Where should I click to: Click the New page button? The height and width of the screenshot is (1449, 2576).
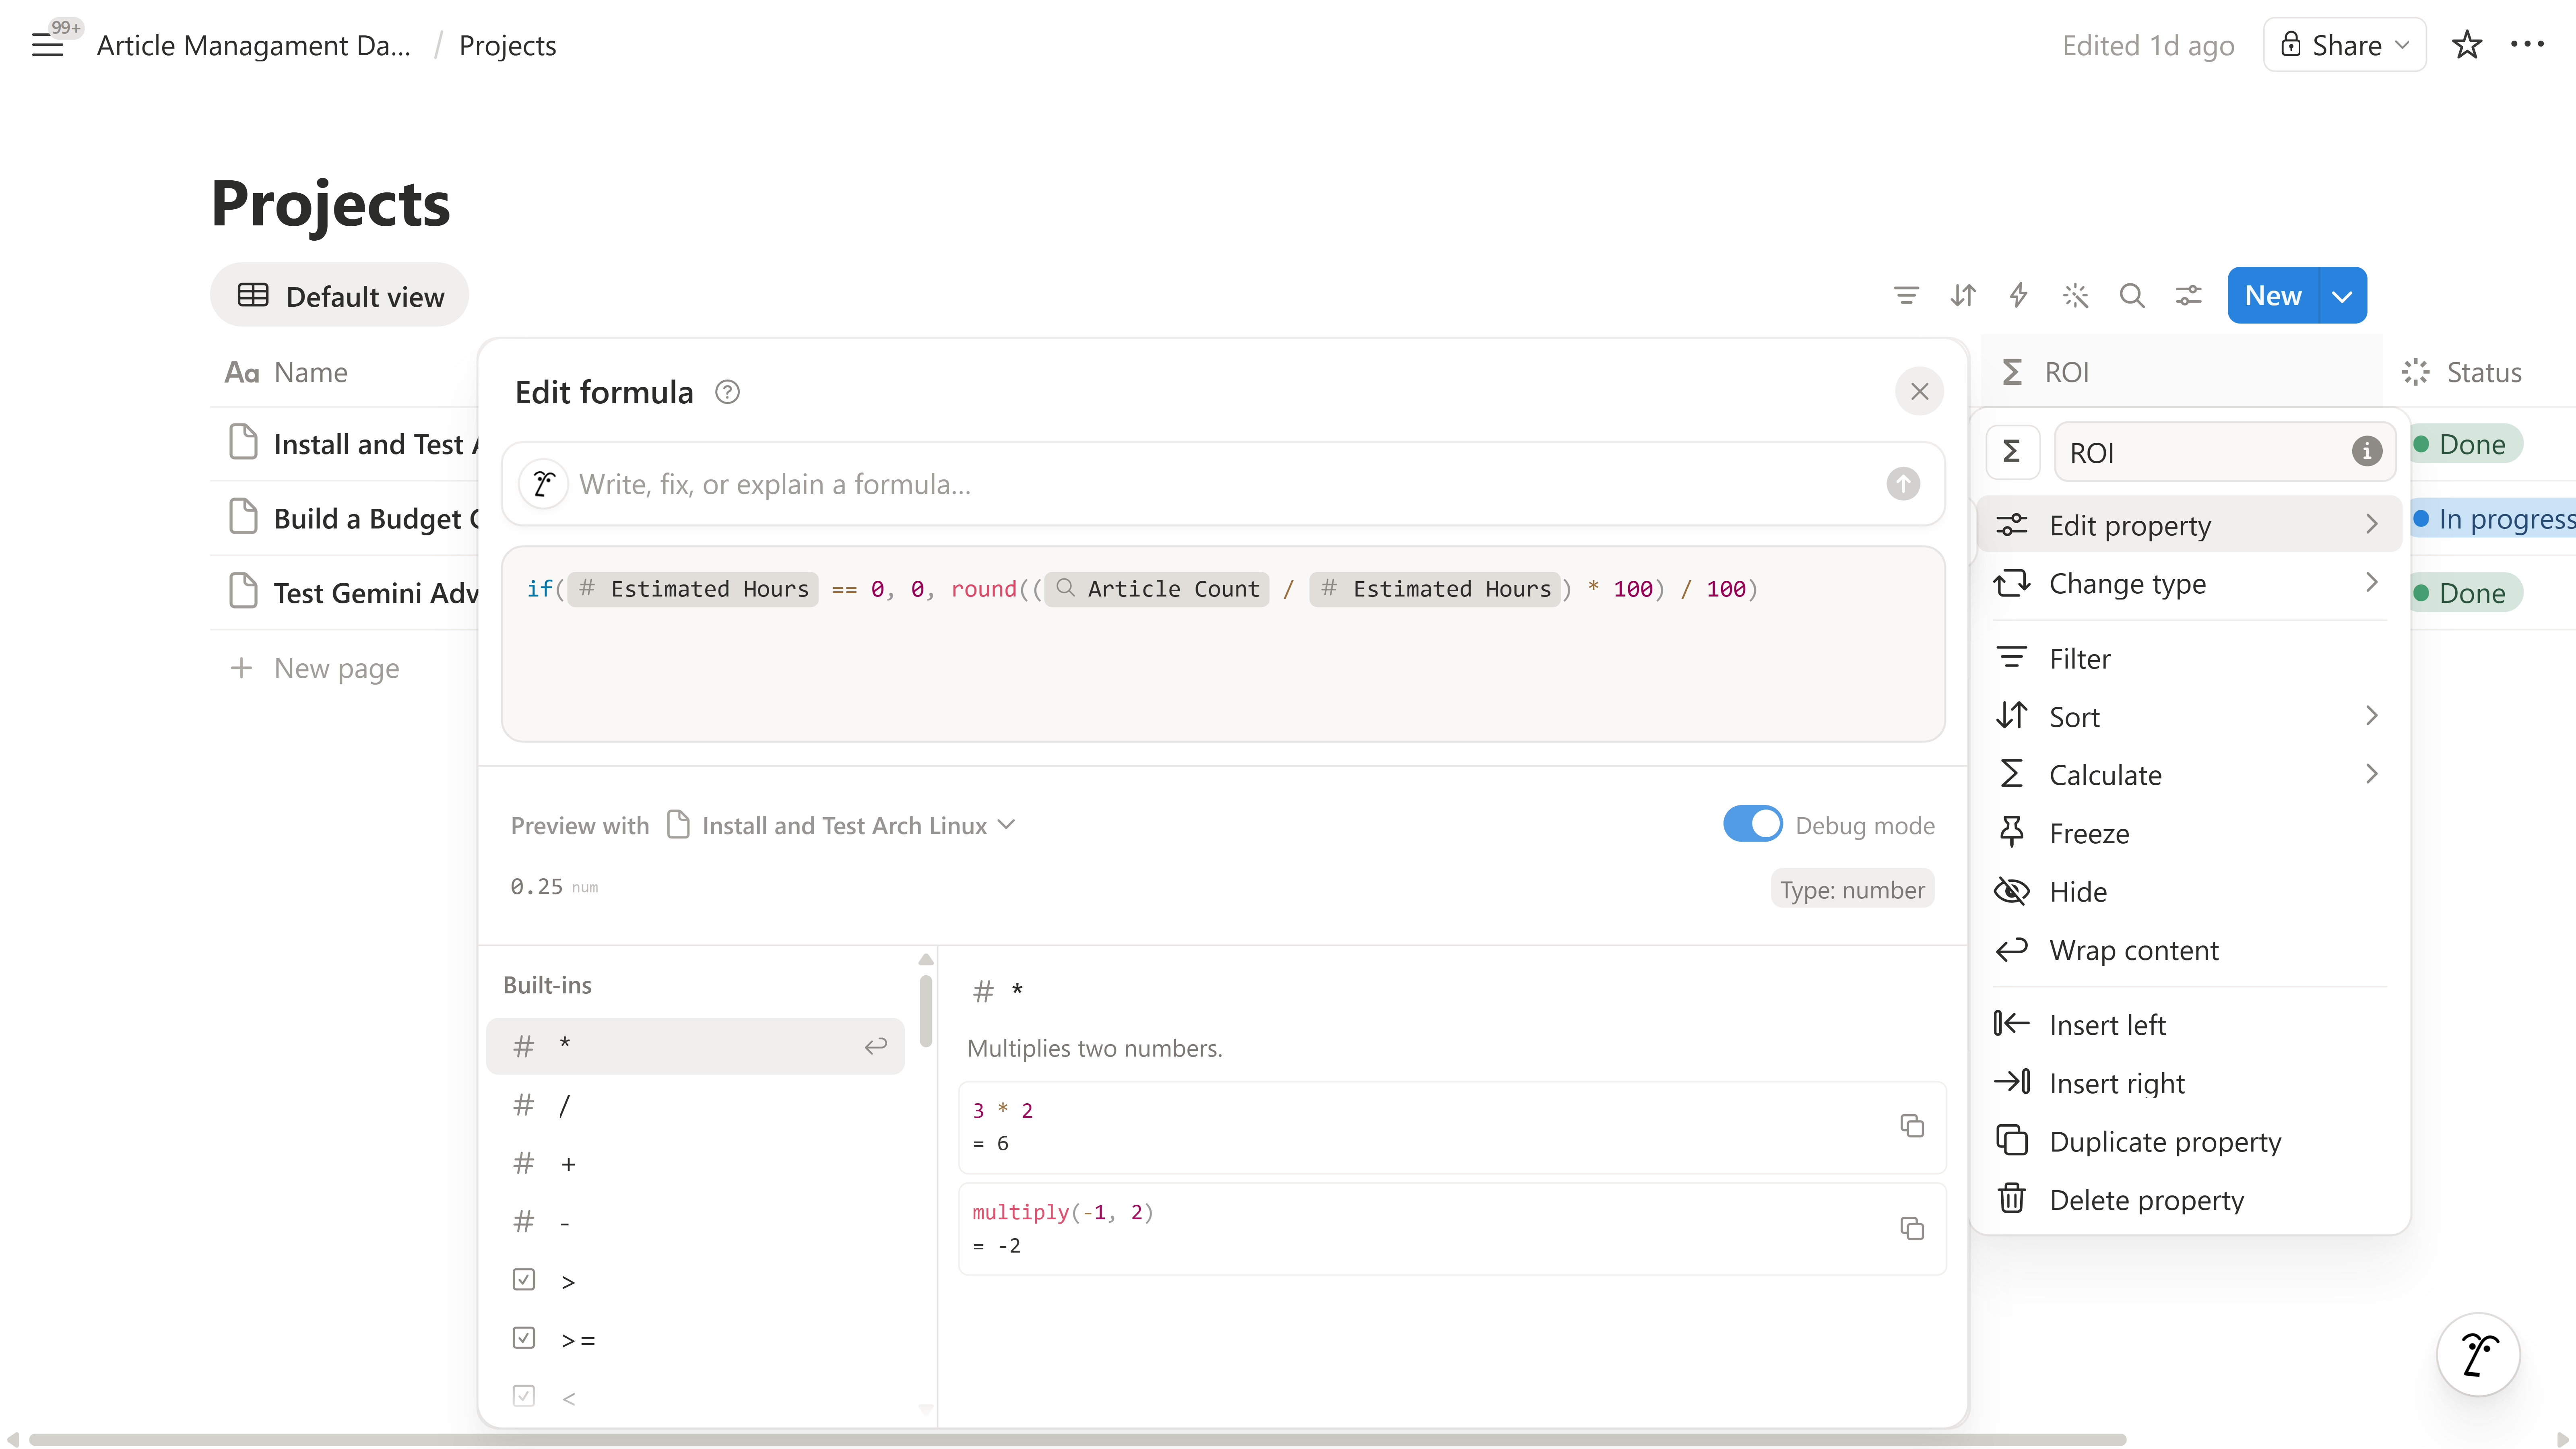click(2272, 295)
